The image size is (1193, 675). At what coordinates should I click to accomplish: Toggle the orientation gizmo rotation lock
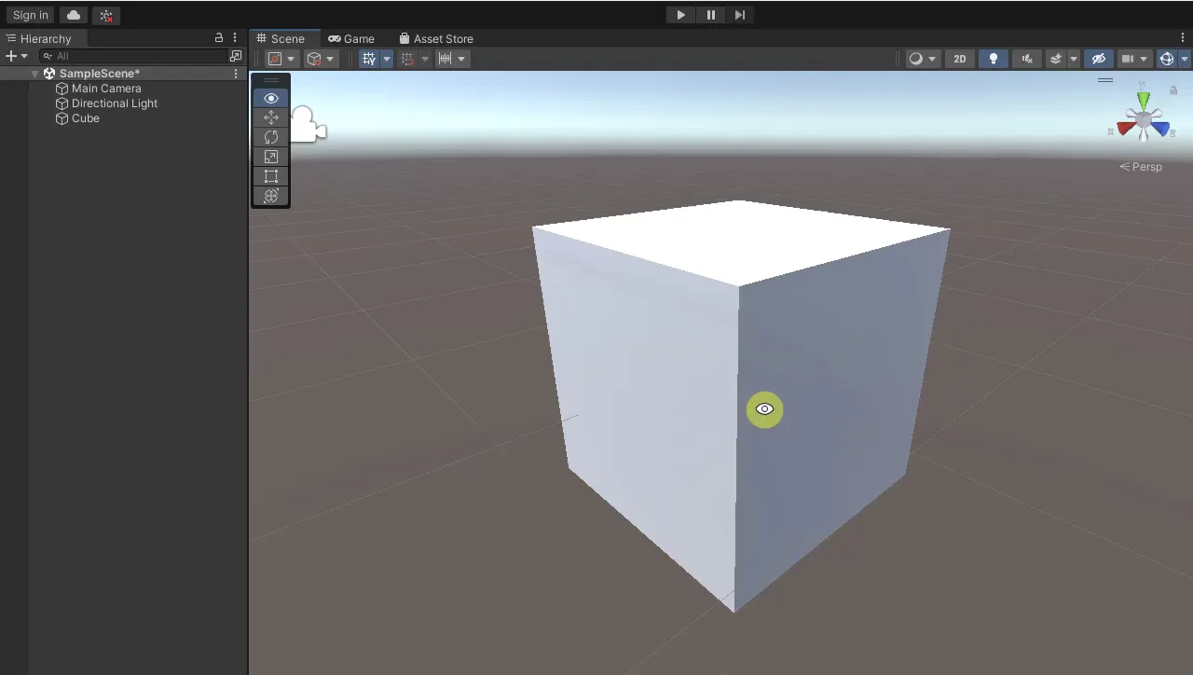point(1173,90)
